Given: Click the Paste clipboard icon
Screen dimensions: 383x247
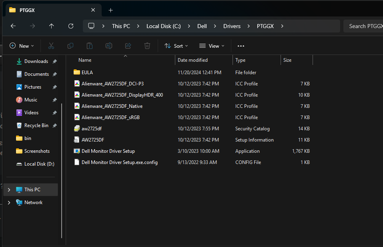Looking at the screenshot, I should [x=90, y=46].
